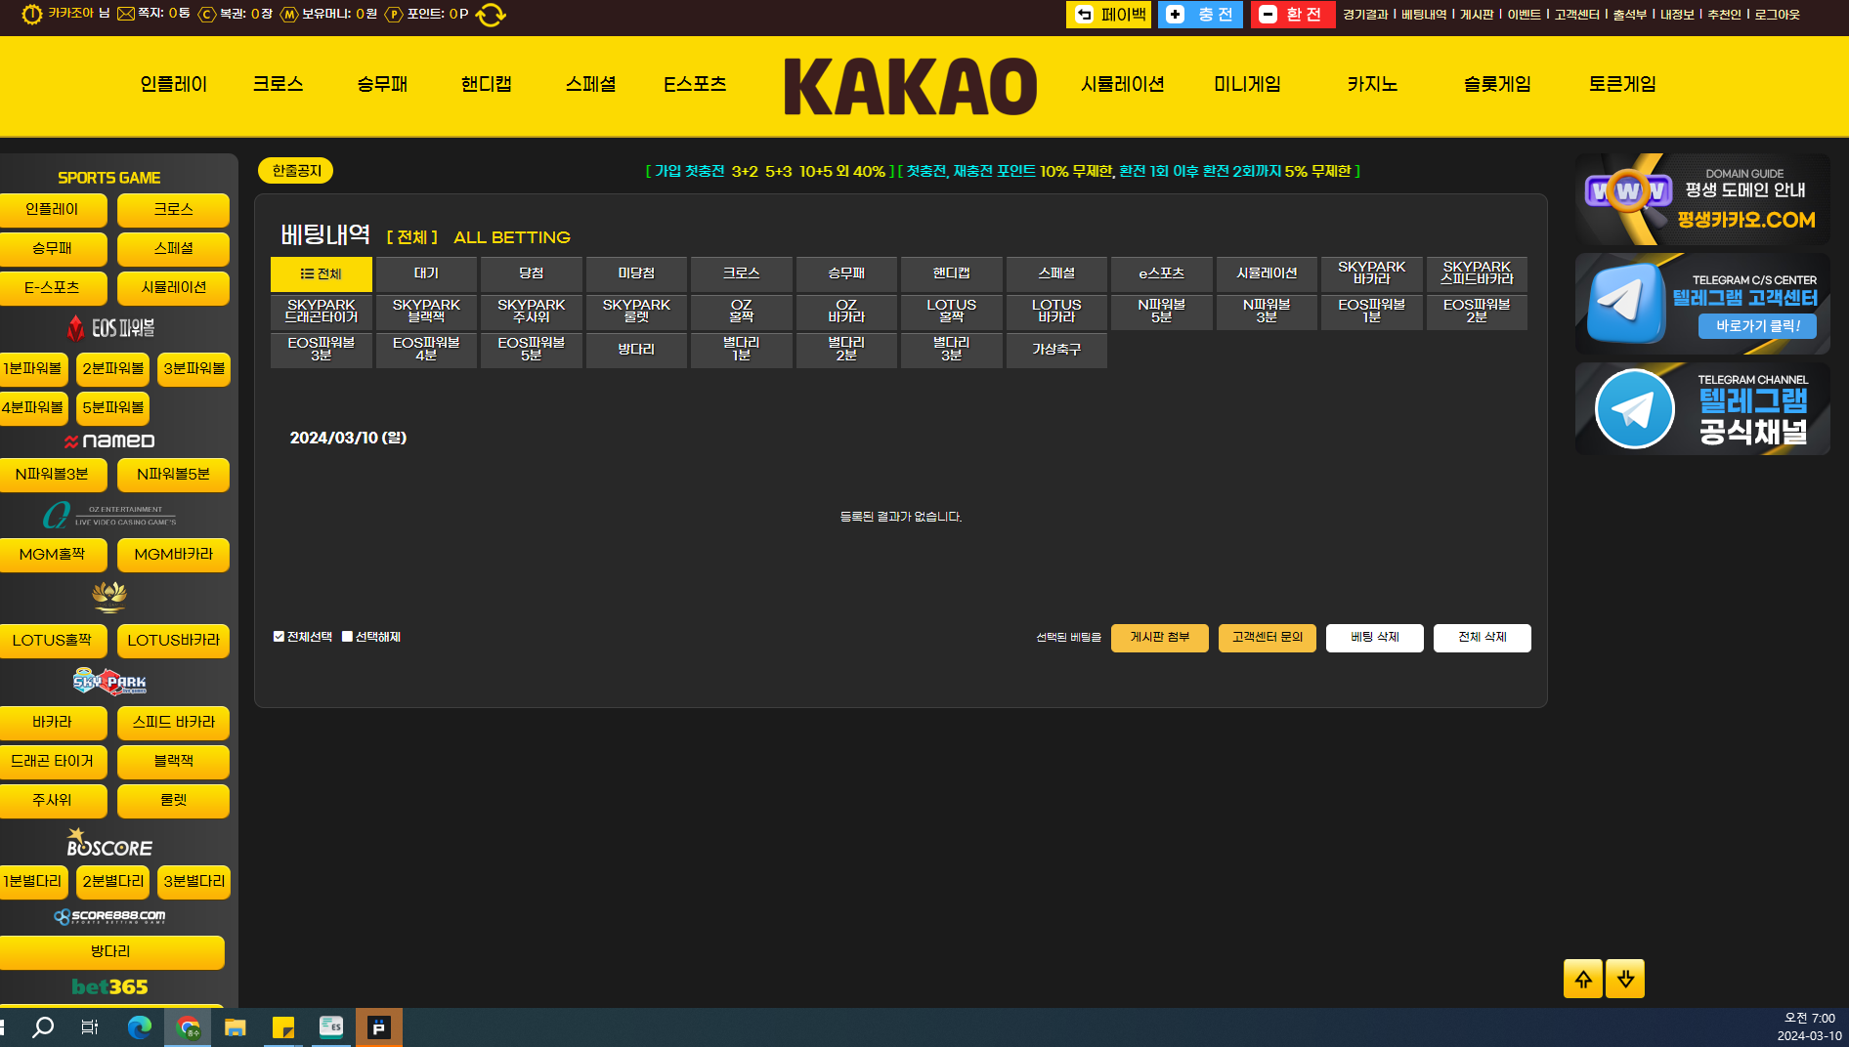The width and height of the screenshot is (1849, 1047).
Task: Open the message envelope icon in header
Action: (125, 14)
